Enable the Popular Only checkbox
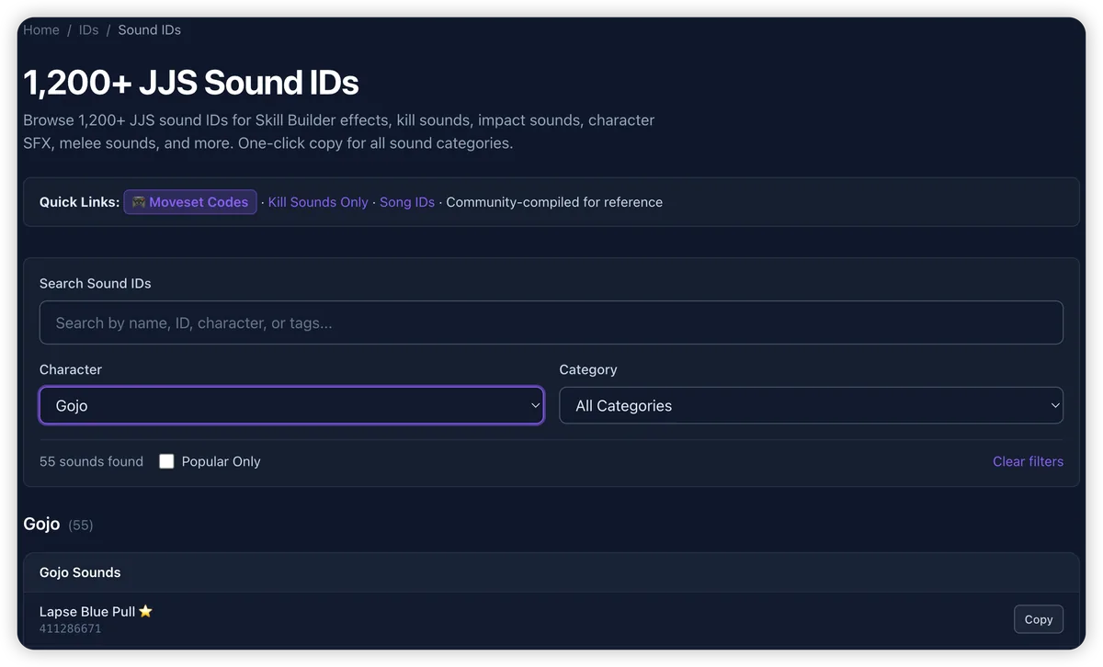1103x667 pixels. coord(166,461)
